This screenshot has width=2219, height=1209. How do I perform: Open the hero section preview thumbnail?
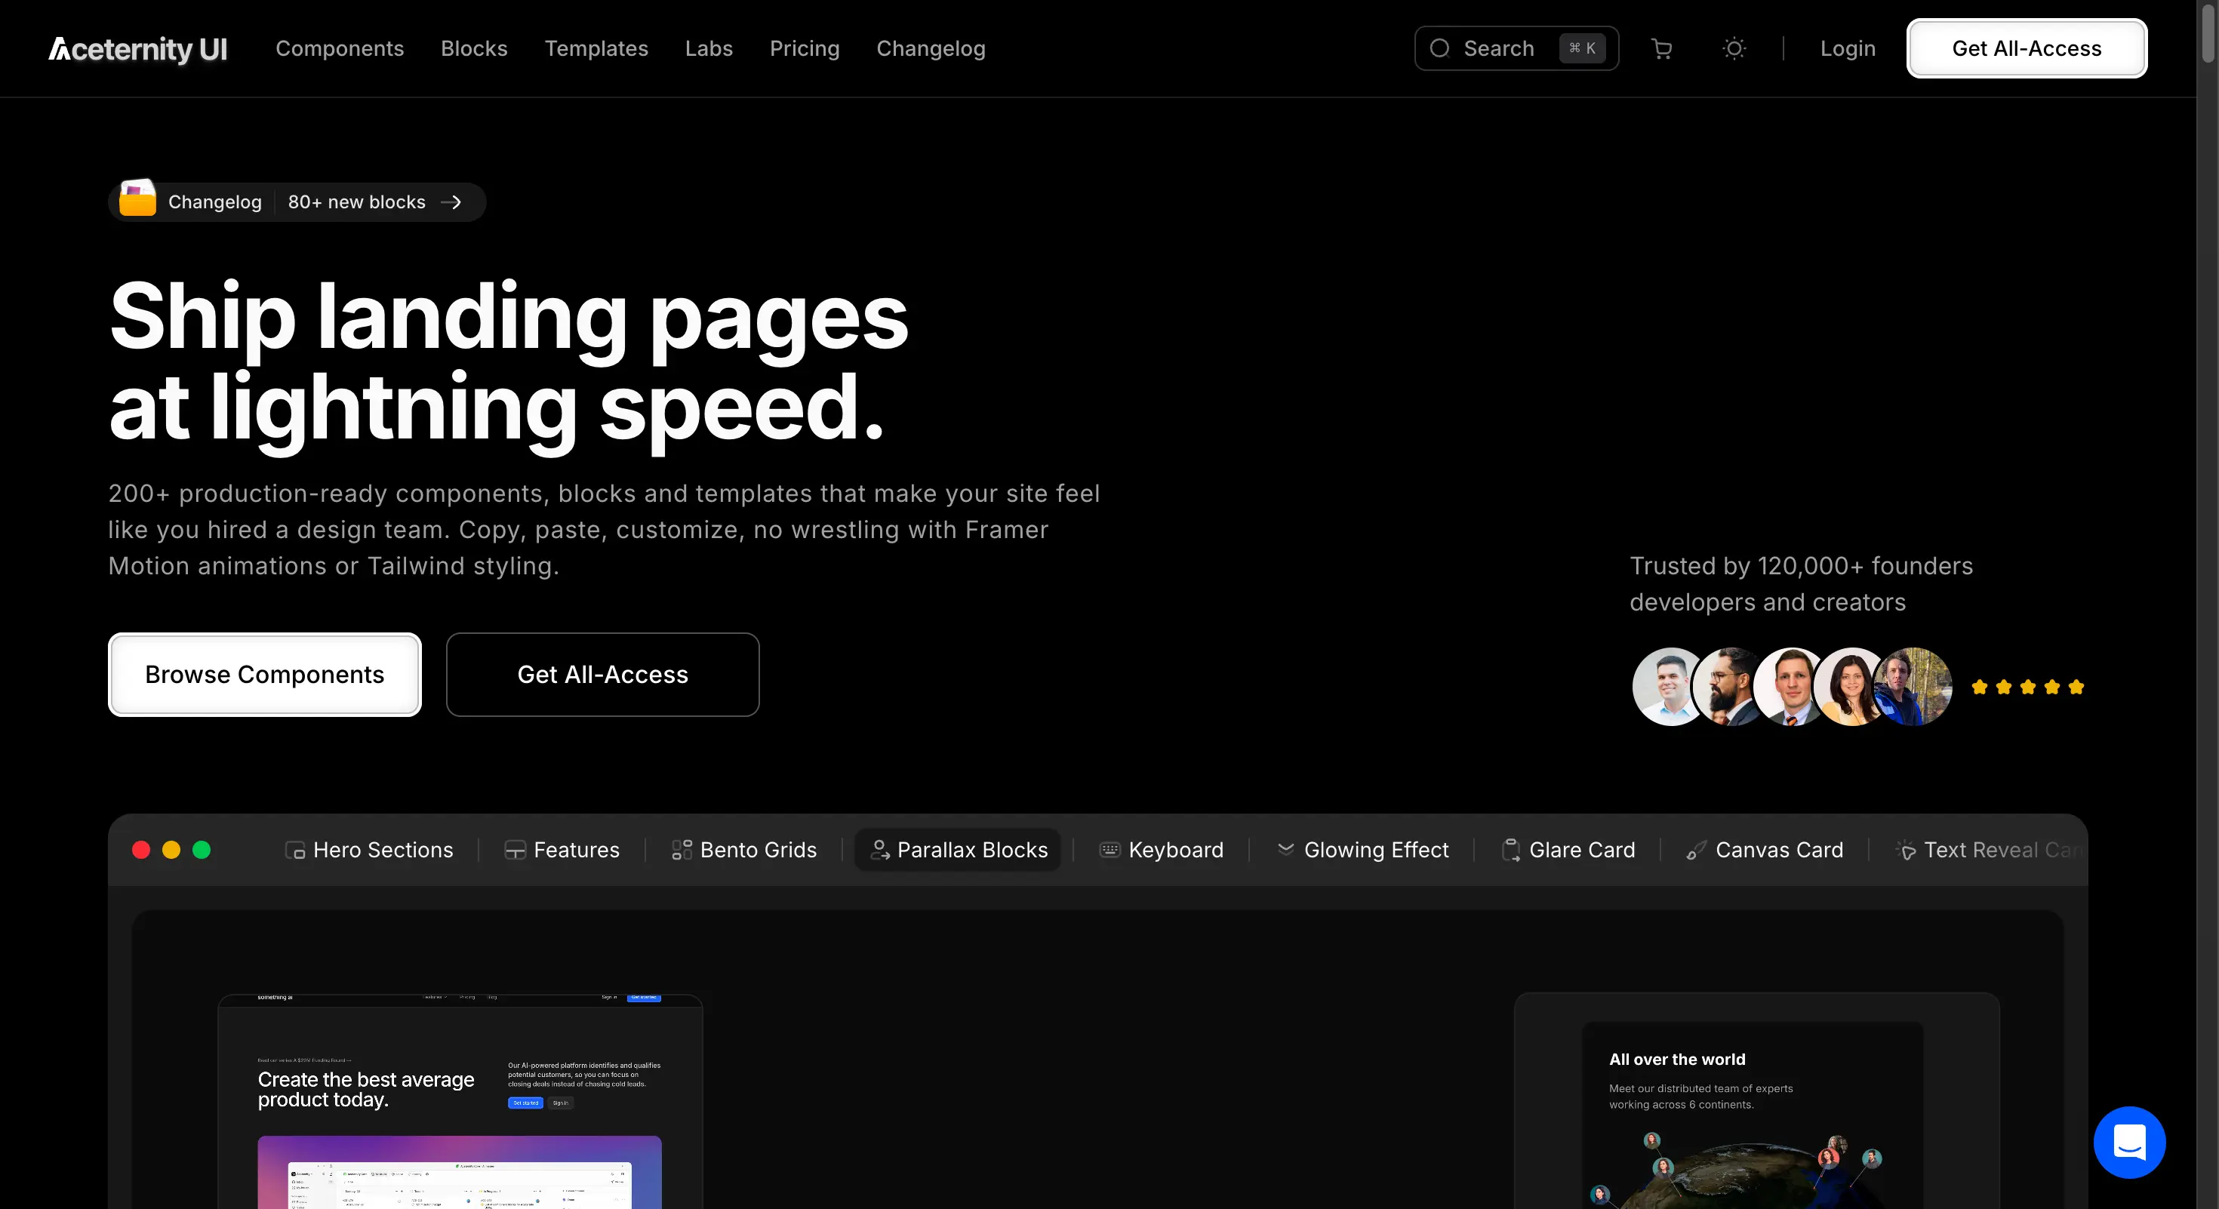(x=460, y=1103)
